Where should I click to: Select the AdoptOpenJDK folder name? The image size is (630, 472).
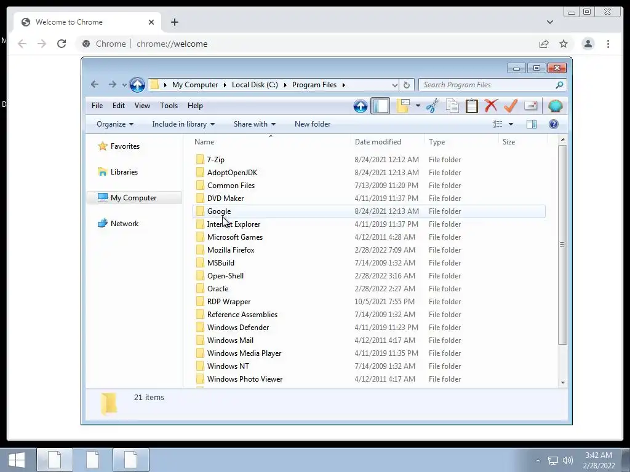pyautogui.click(x=232, y=173)
